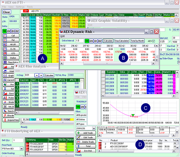The image size is (180, 157).
Task: Open File menu in AEX on FTI window
Action: coord(4,7)
